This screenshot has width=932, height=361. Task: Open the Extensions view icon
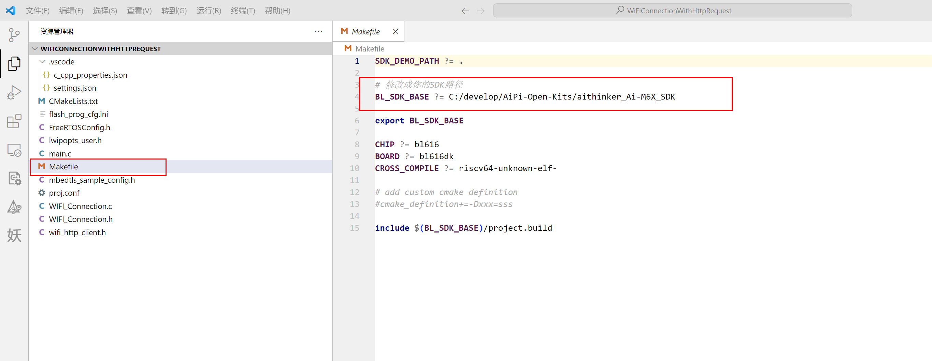click(x=14, y=121)
